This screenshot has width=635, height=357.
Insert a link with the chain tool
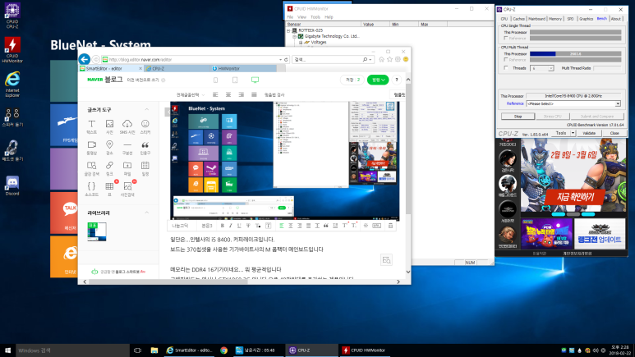(109, 168)
